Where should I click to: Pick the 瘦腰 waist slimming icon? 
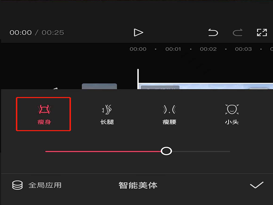tap(169, 109)
